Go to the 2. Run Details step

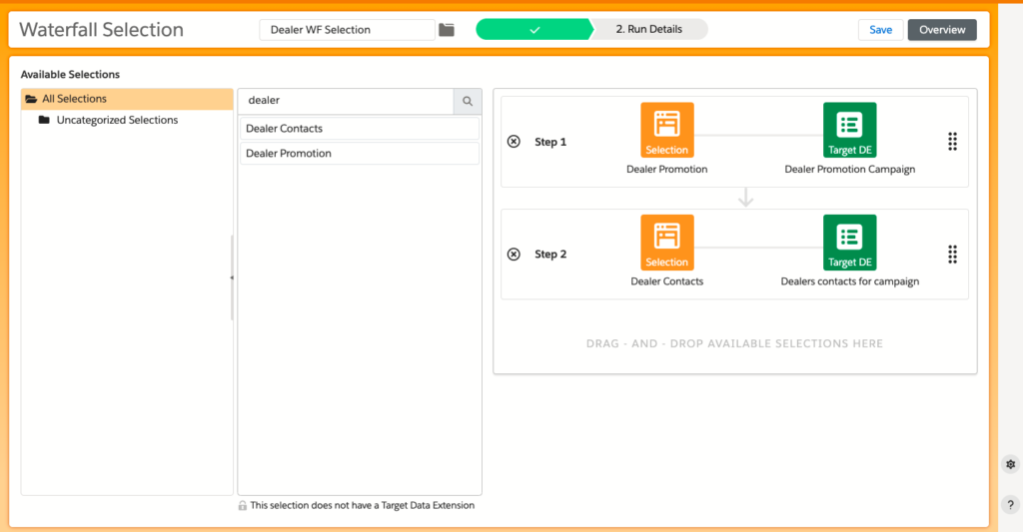coord(648,29)
